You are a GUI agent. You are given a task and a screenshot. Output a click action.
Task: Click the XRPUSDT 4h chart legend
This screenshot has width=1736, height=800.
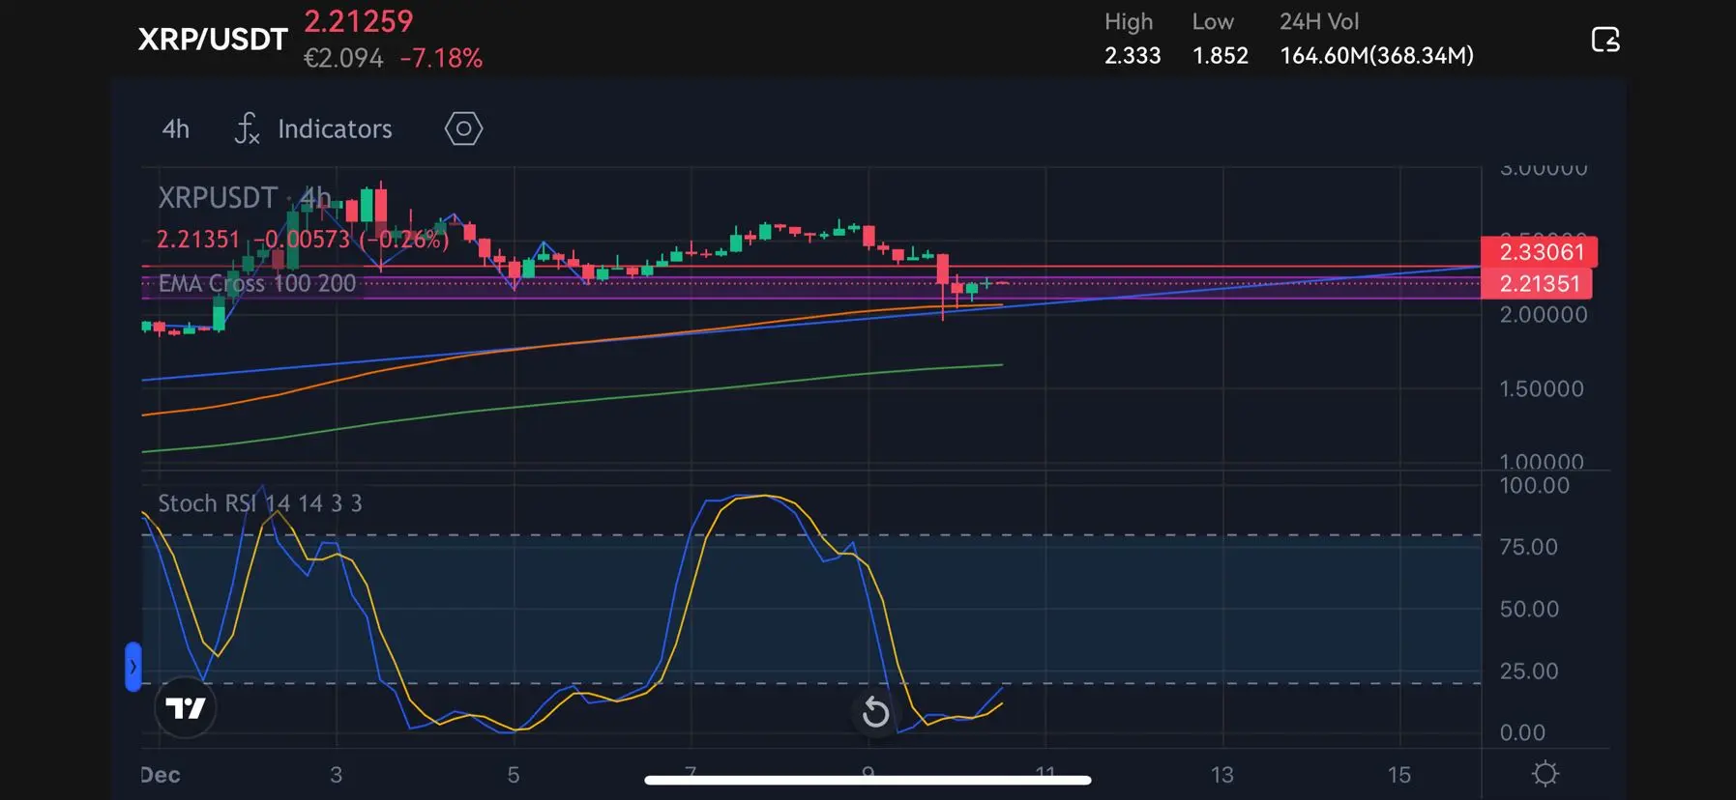[x=245, y=198]
